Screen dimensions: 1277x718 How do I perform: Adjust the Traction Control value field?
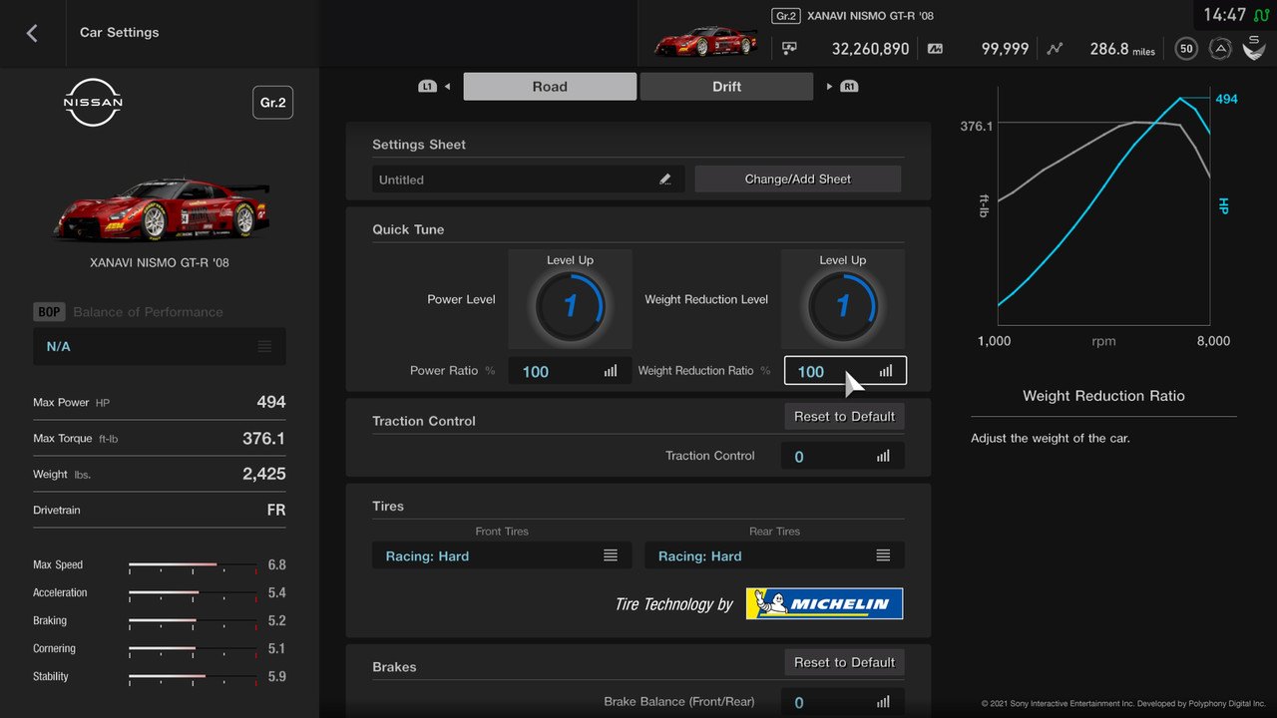pos(843,456)
